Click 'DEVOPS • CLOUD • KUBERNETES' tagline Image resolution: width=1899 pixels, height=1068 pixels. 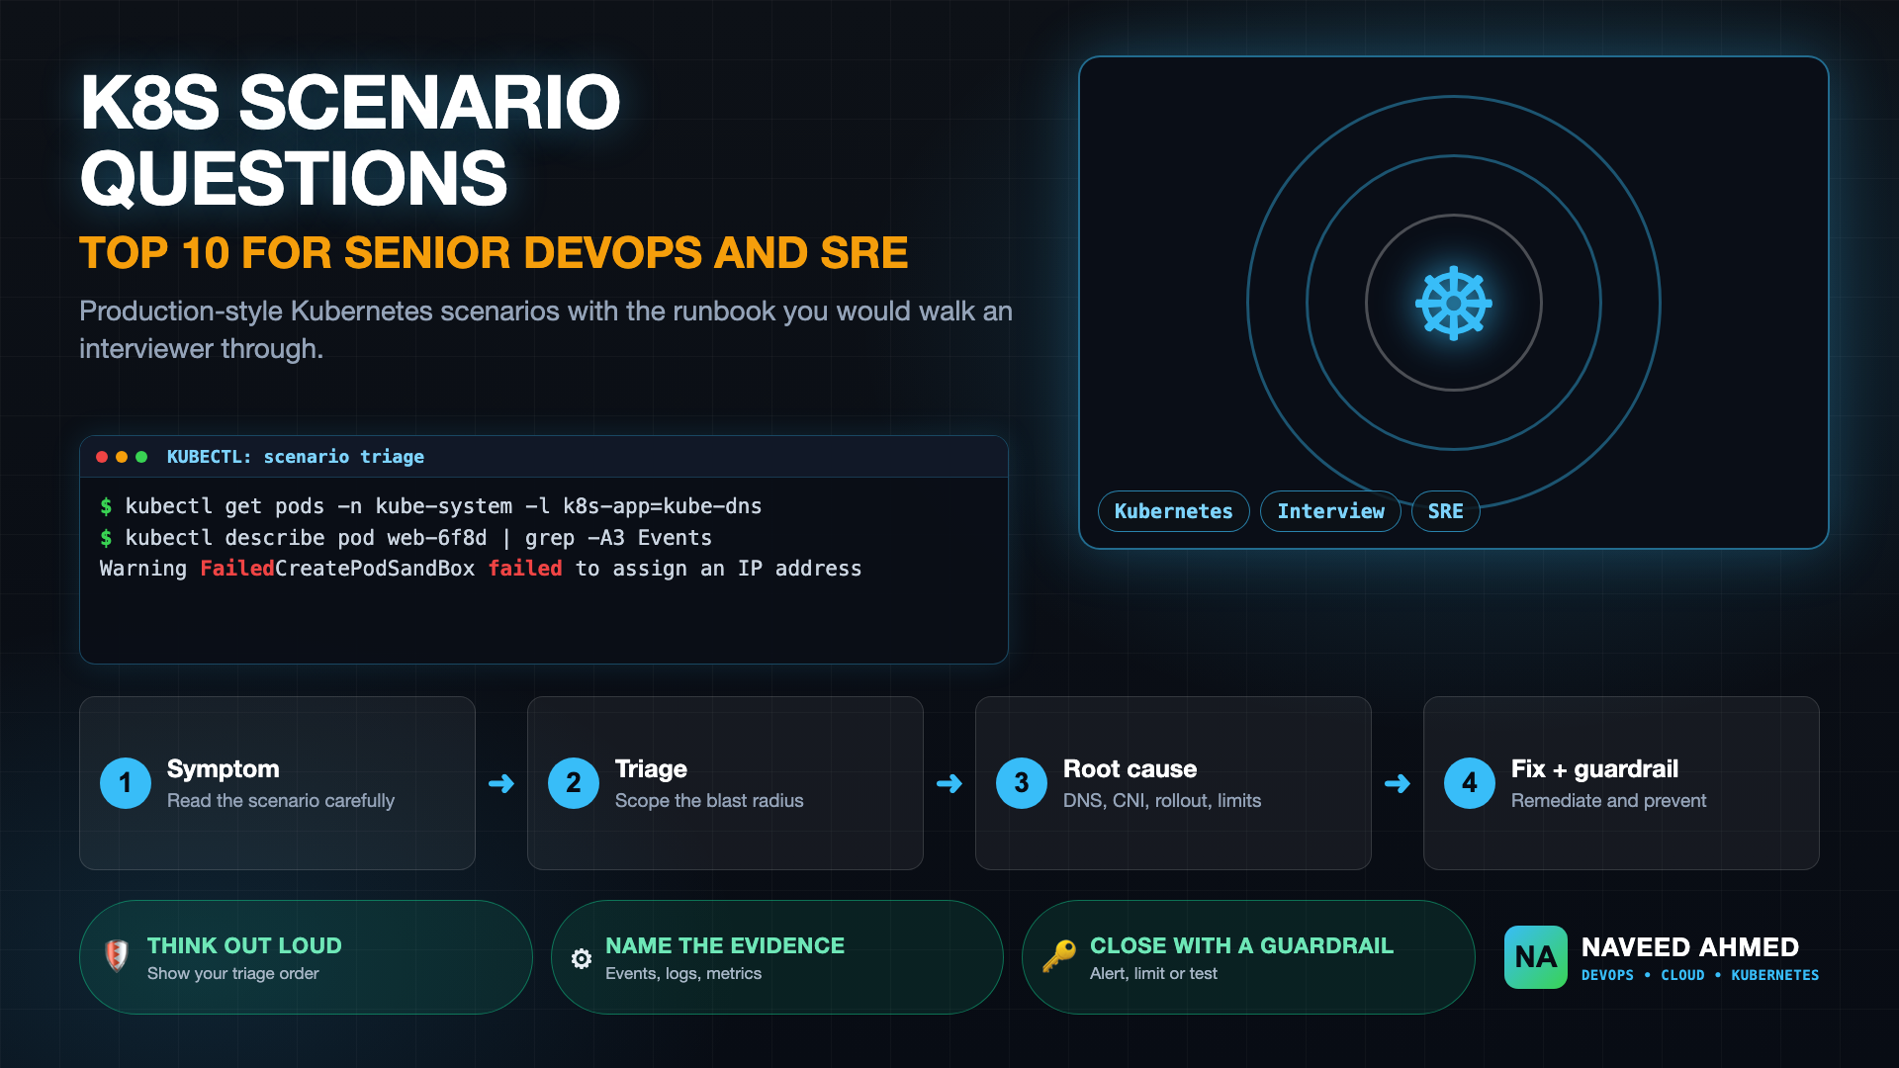(x=1699, y=975)
